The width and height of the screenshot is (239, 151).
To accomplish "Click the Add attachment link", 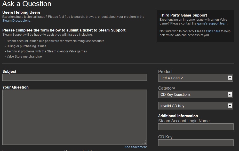I will (136, 147).
